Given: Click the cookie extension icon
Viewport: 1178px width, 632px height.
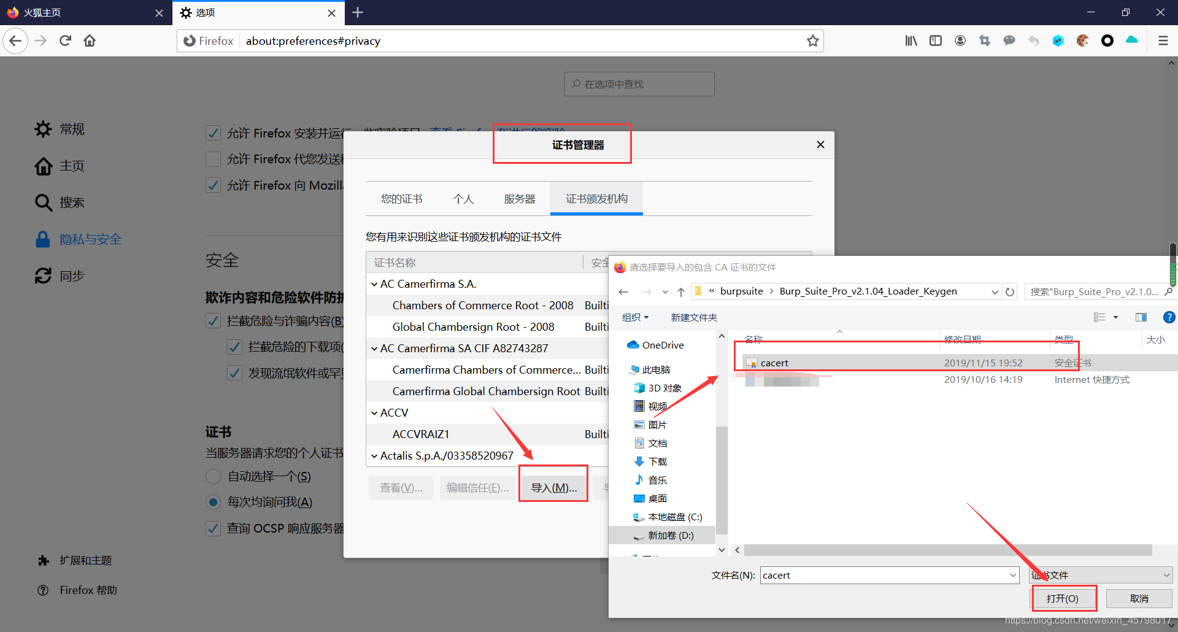Looking at the screenshot, I should point(1083,41).
